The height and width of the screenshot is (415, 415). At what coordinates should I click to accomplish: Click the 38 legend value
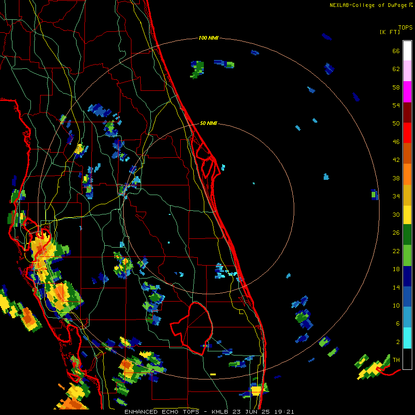pos(396,178)
